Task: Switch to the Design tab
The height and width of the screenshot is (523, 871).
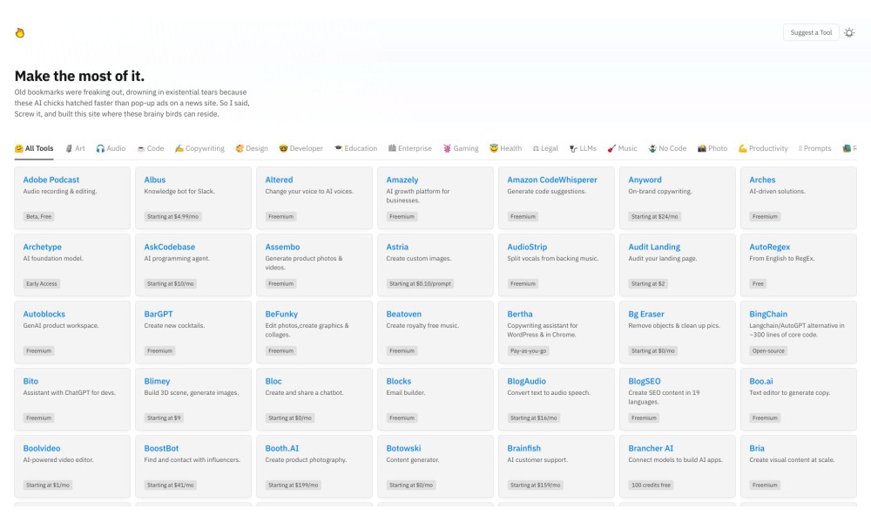Action: (x=252, y=148)
